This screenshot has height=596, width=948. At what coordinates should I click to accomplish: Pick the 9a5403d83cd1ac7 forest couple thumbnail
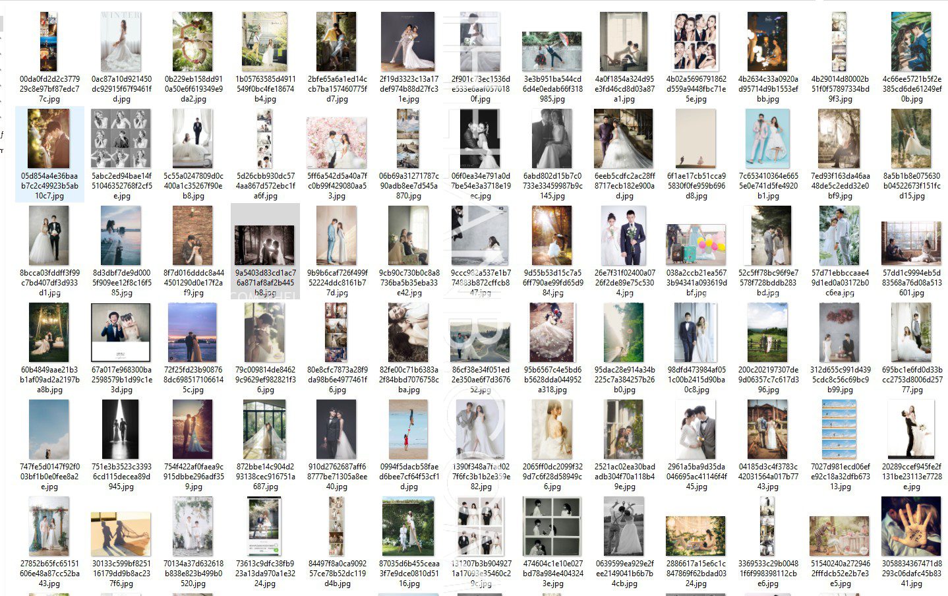265,245
